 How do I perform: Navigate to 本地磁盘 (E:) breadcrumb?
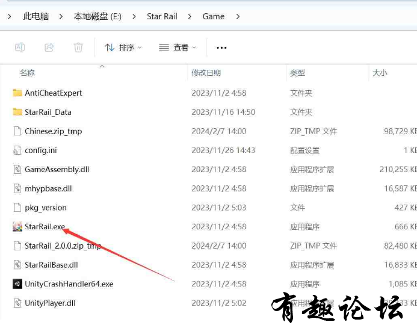tap(97, 16)
